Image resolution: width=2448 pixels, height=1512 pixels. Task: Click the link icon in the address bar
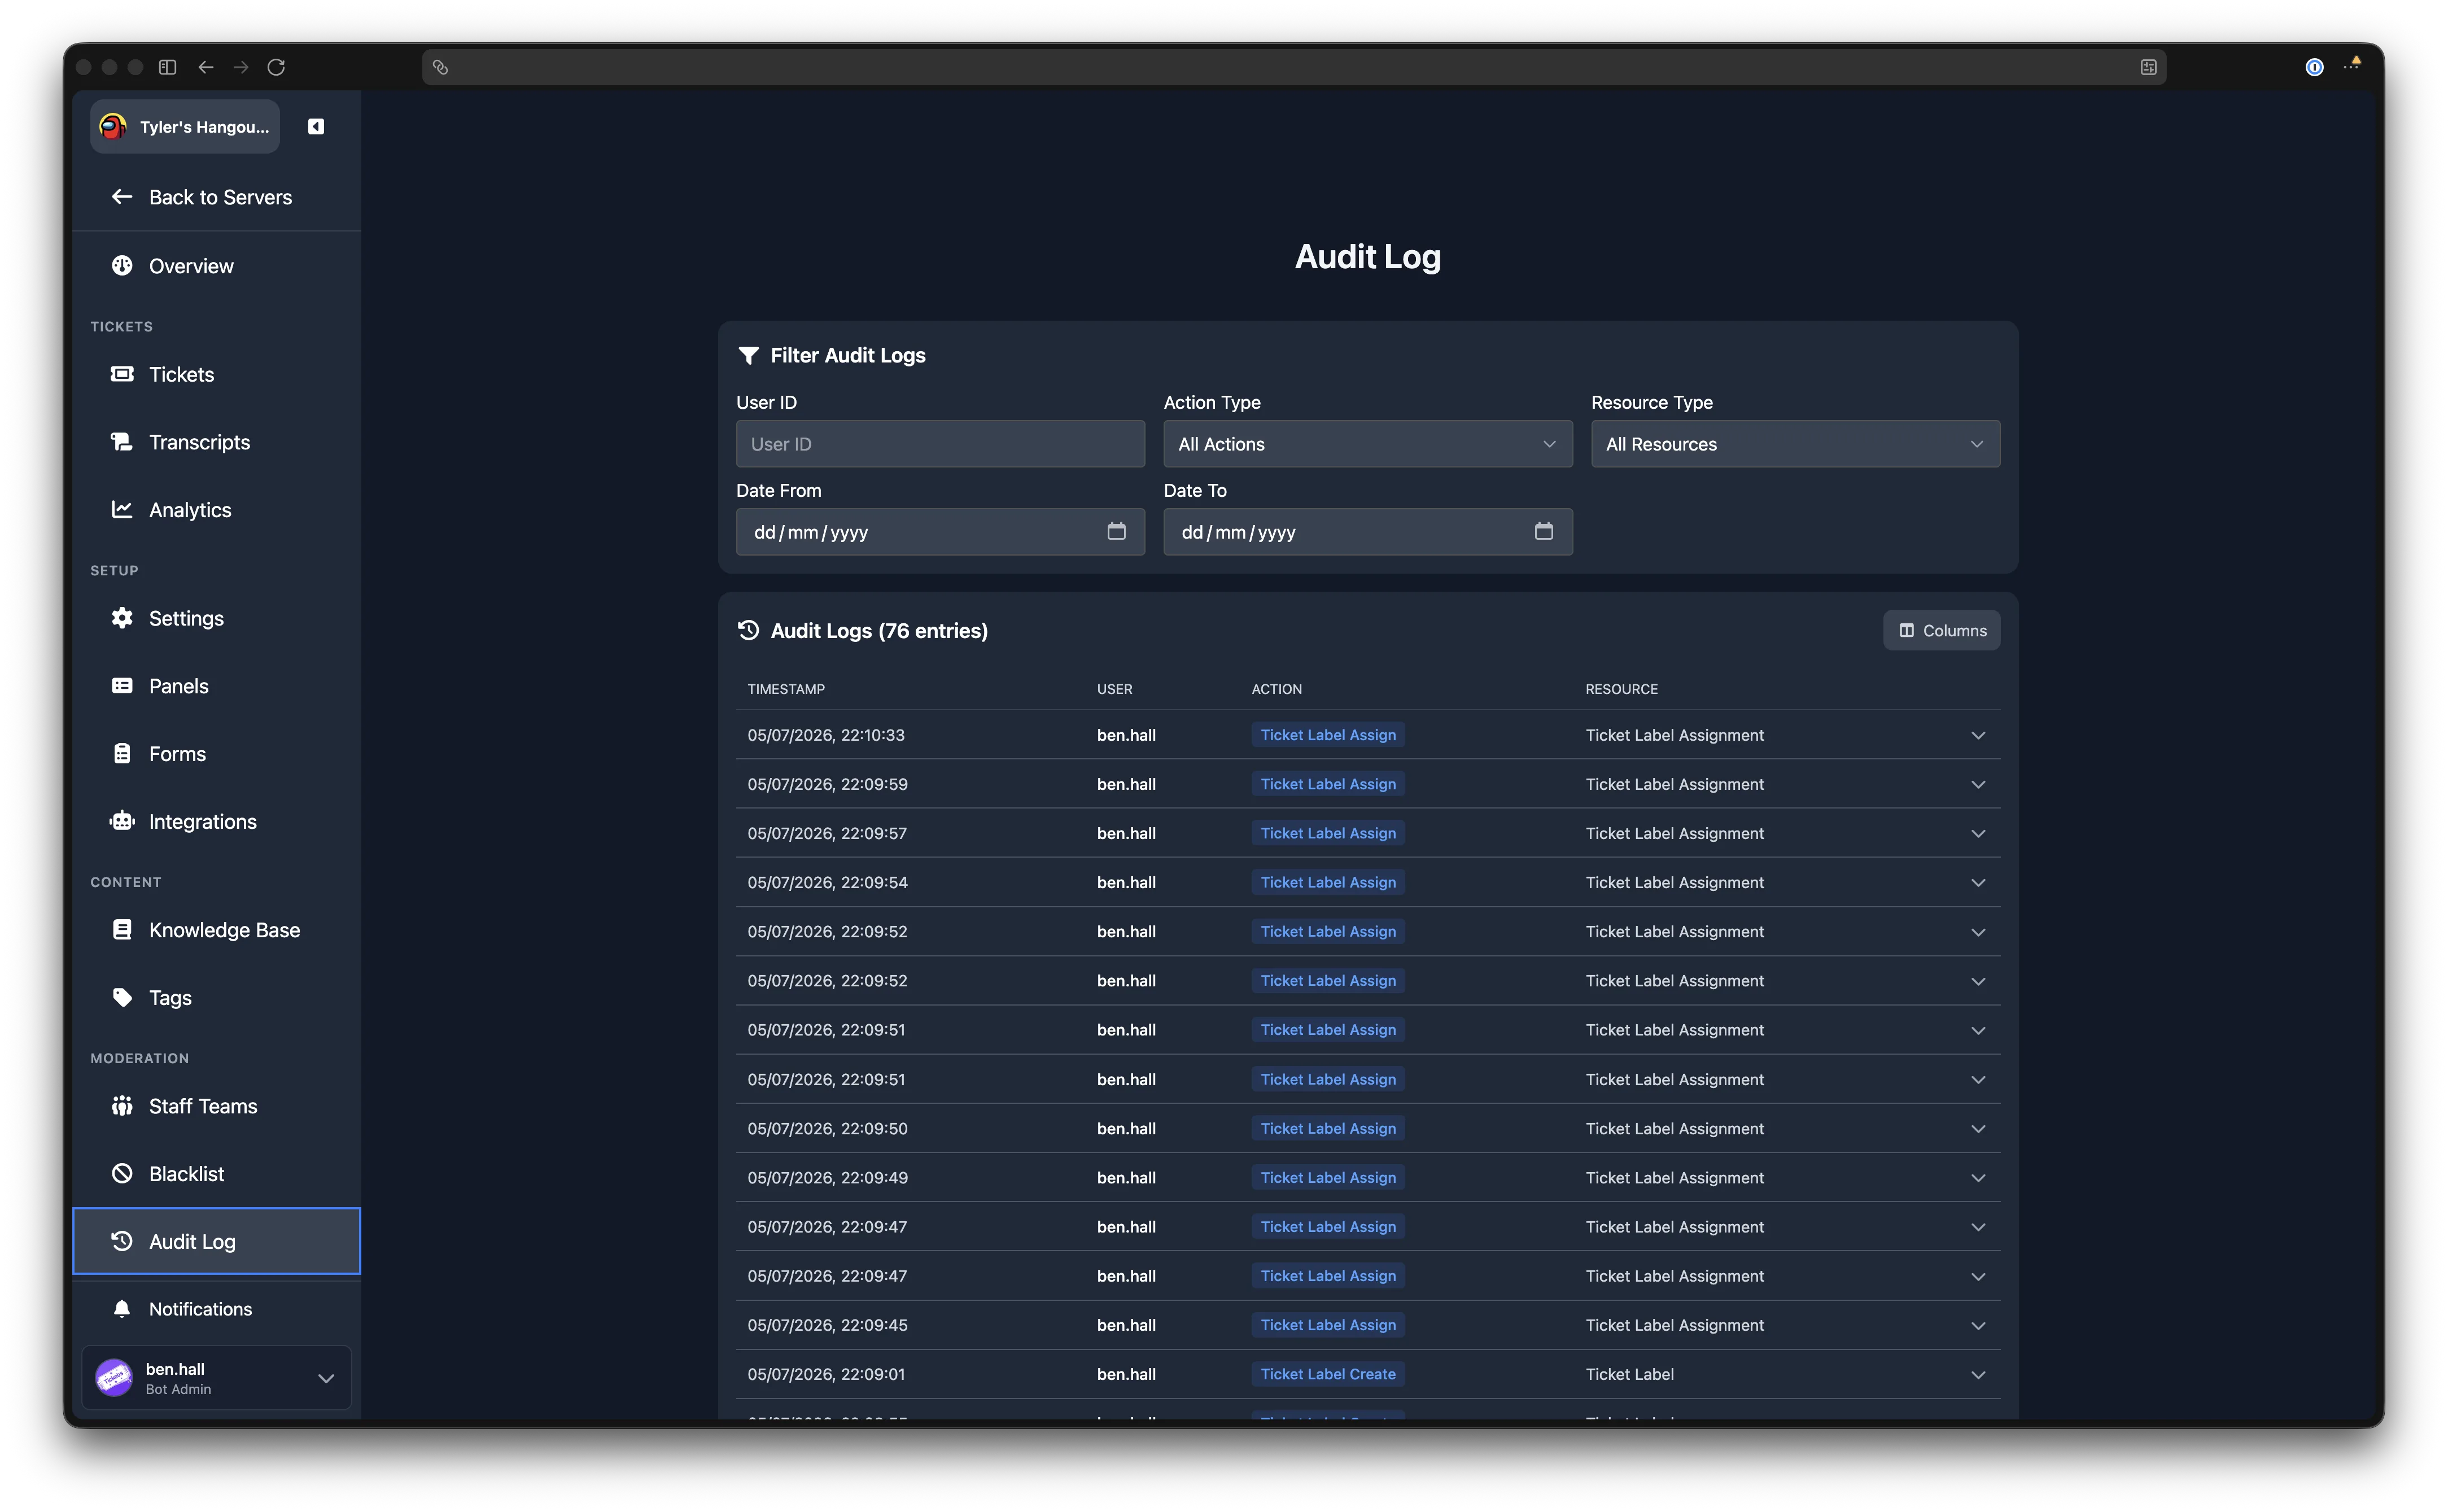click(x=440, y=67)
